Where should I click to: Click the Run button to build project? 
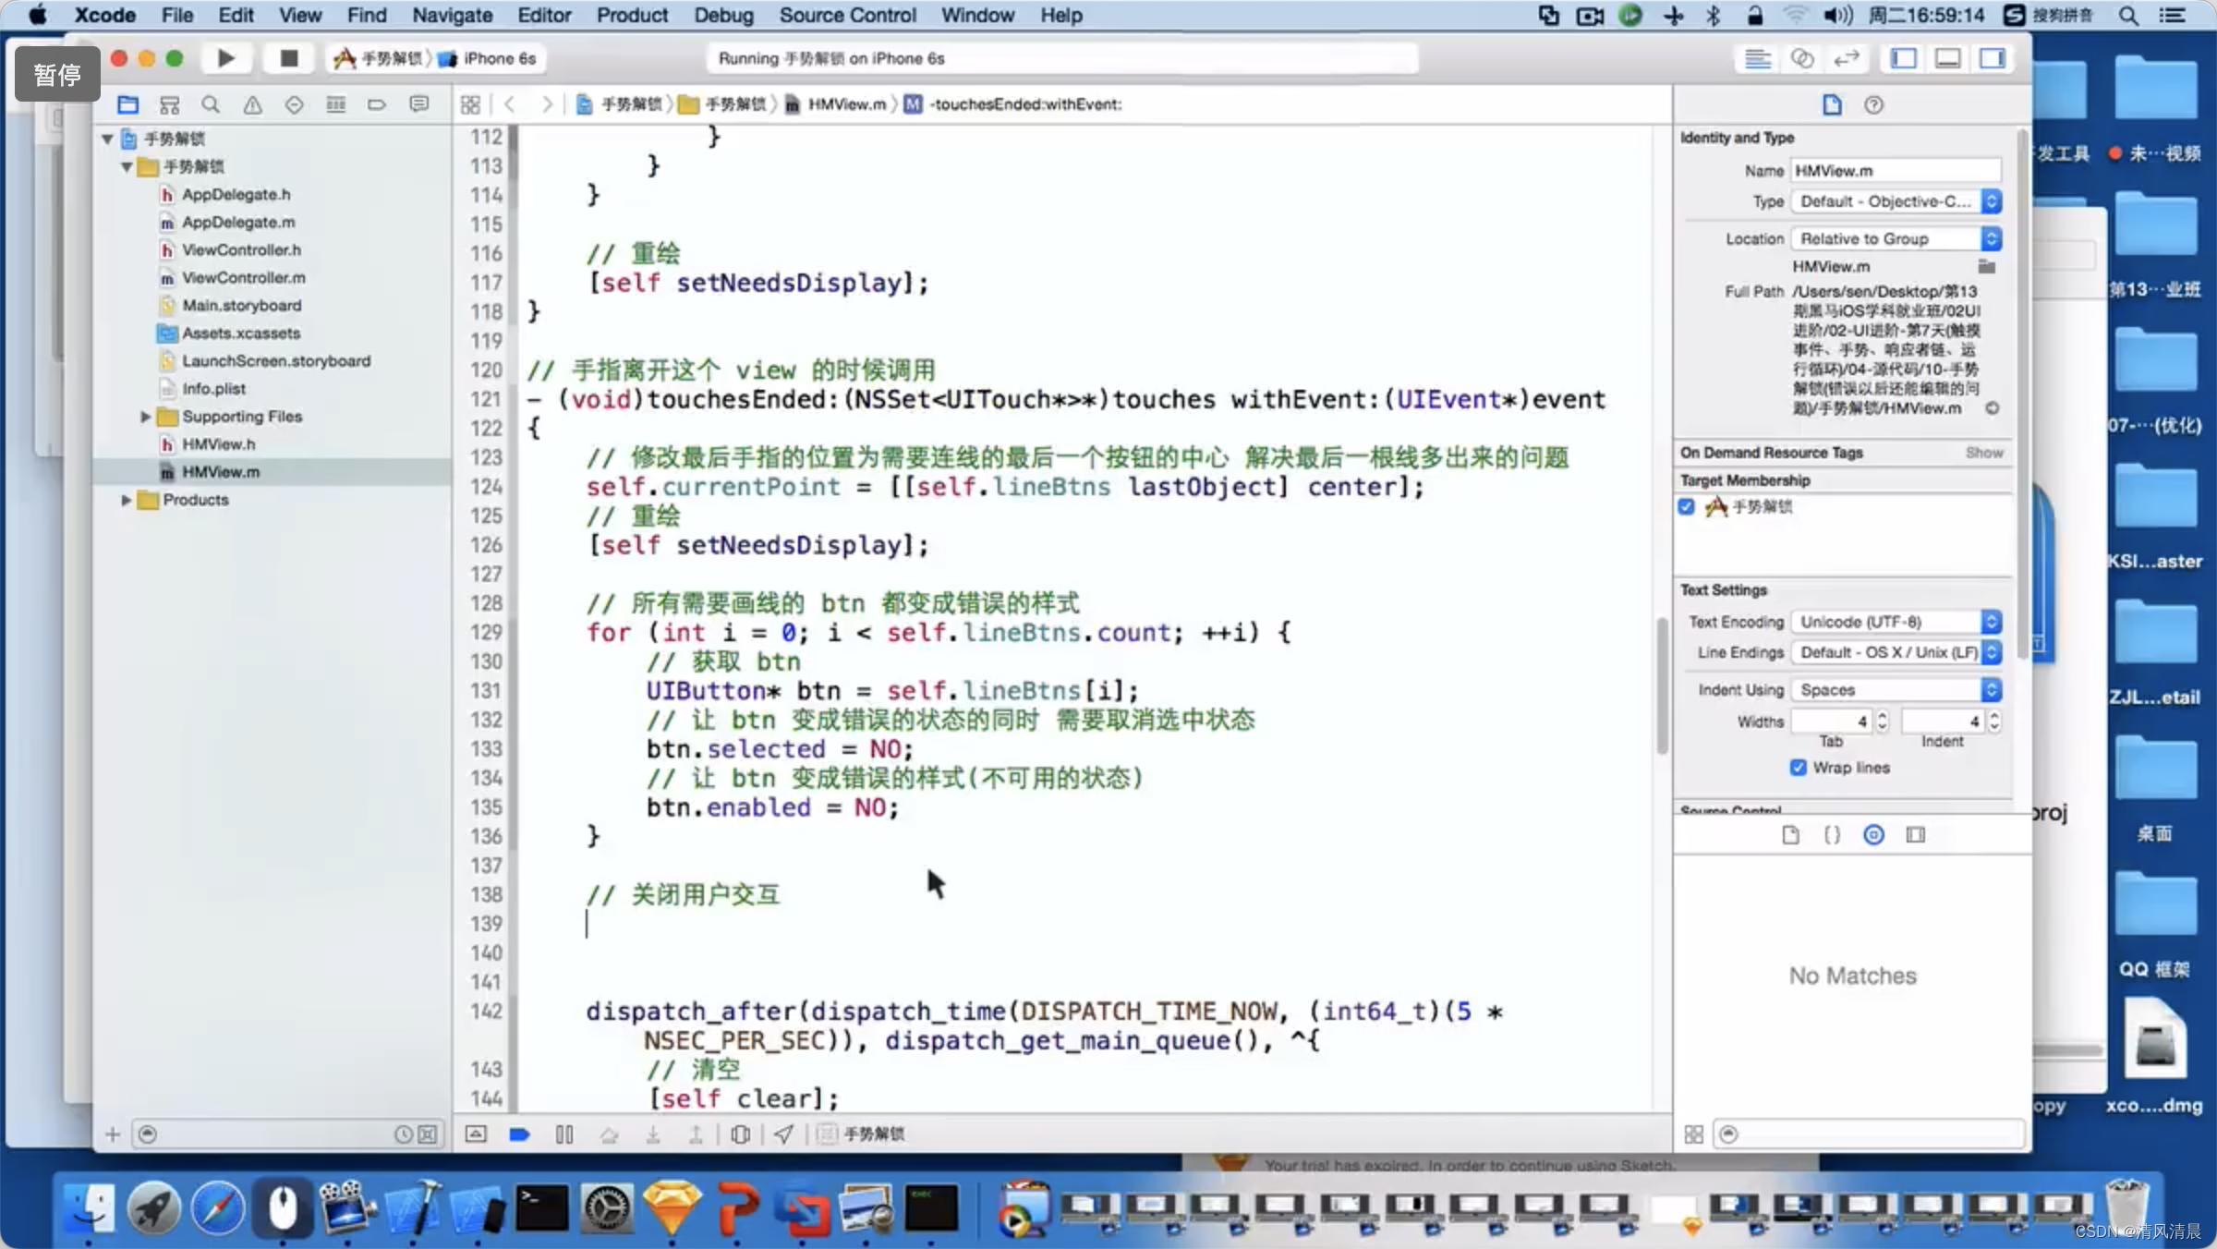224,58
